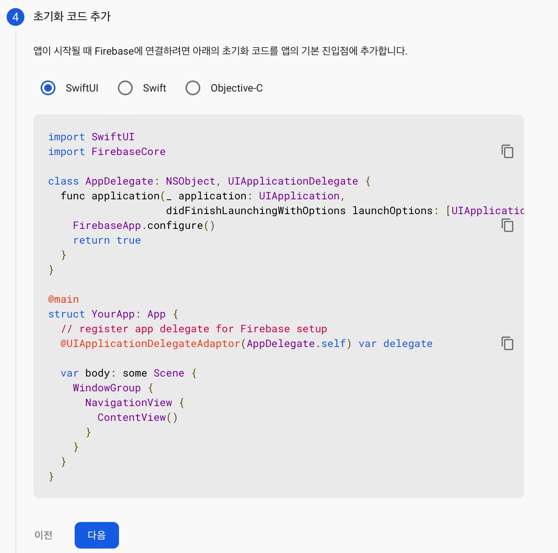The height and width of the screenshot is (553, 558).
Task: Click the 'NavigationView {' code line
Action: [135, 403]
